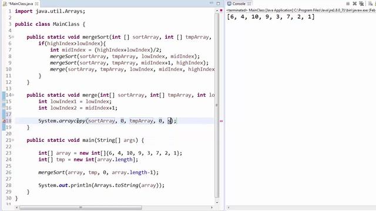376x211 pixels.
Task: Collapse the main method at line 21
Action: 13,140
